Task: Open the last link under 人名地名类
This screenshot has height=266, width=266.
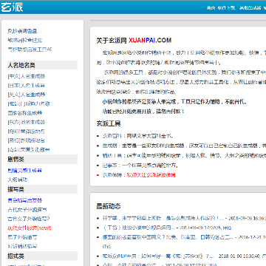Action: coord(29,150)
